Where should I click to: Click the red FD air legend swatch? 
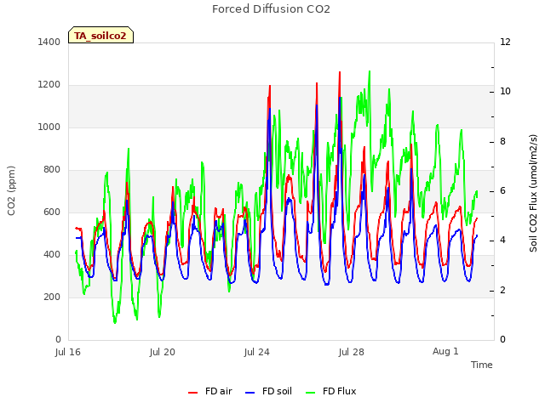pos(193,393)
